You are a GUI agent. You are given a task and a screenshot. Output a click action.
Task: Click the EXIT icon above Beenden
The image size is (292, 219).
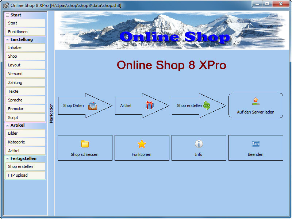click(255, 144)
